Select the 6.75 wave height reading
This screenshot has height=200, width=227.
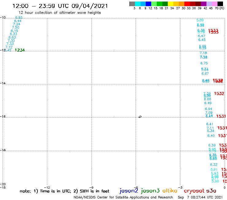tap(204, 63)
